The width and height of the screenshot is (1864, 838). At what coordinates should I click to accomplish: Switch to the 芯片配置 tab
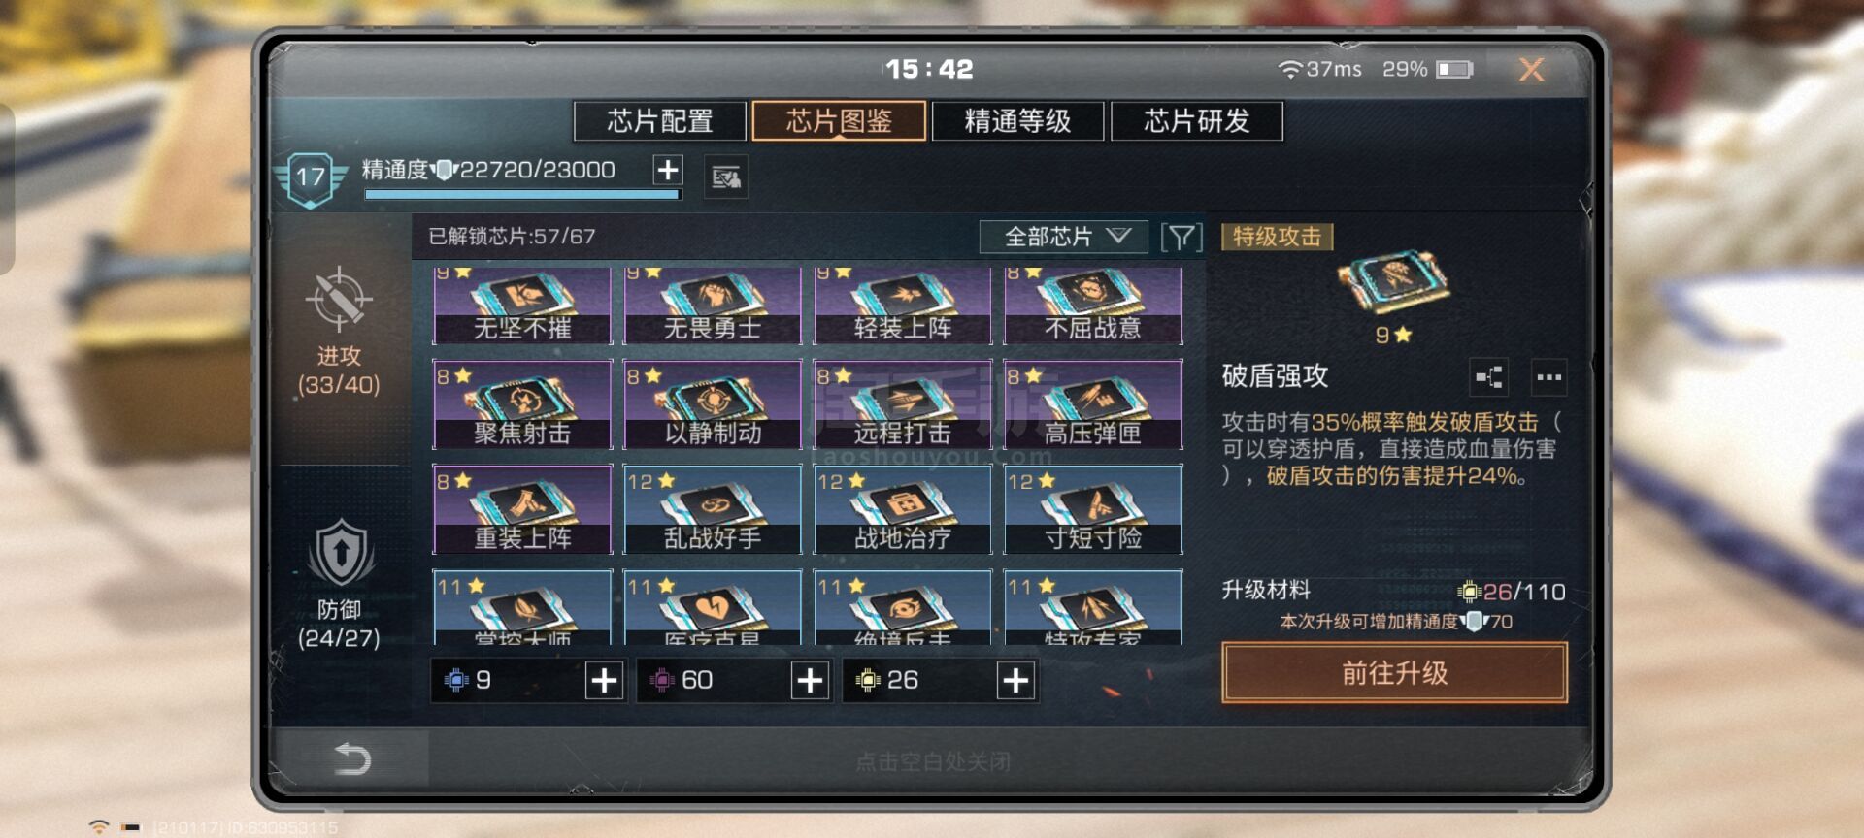[x=660, y=121]
